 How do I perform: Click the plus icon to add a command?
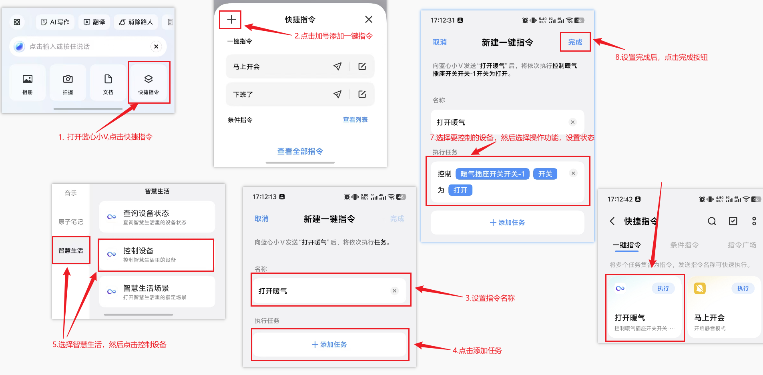pyautogui.click(x=231, y=20)
